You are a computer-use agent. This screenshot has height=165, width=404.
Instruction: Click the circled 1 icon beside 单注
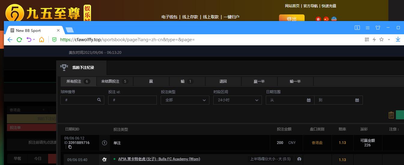pos(105,143)
